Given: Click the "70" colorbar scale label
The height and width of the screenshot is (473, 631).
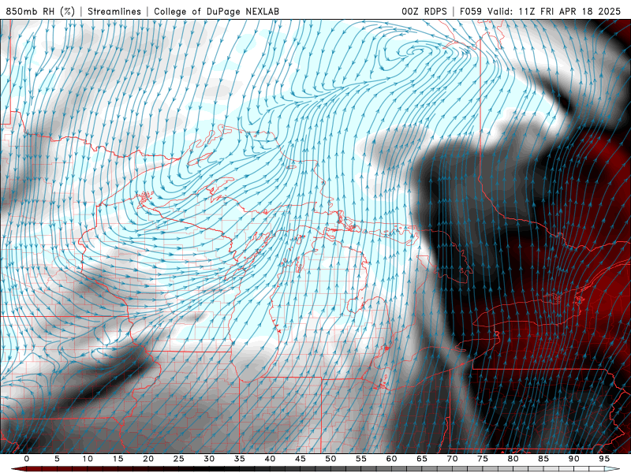Looking at the screenshot, I should click(x=452, y=459).
